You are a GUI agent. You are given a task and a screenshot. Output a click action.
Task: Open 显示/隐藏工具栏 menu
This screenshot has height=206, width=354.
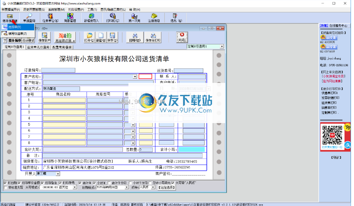click(x=113, y=9)
